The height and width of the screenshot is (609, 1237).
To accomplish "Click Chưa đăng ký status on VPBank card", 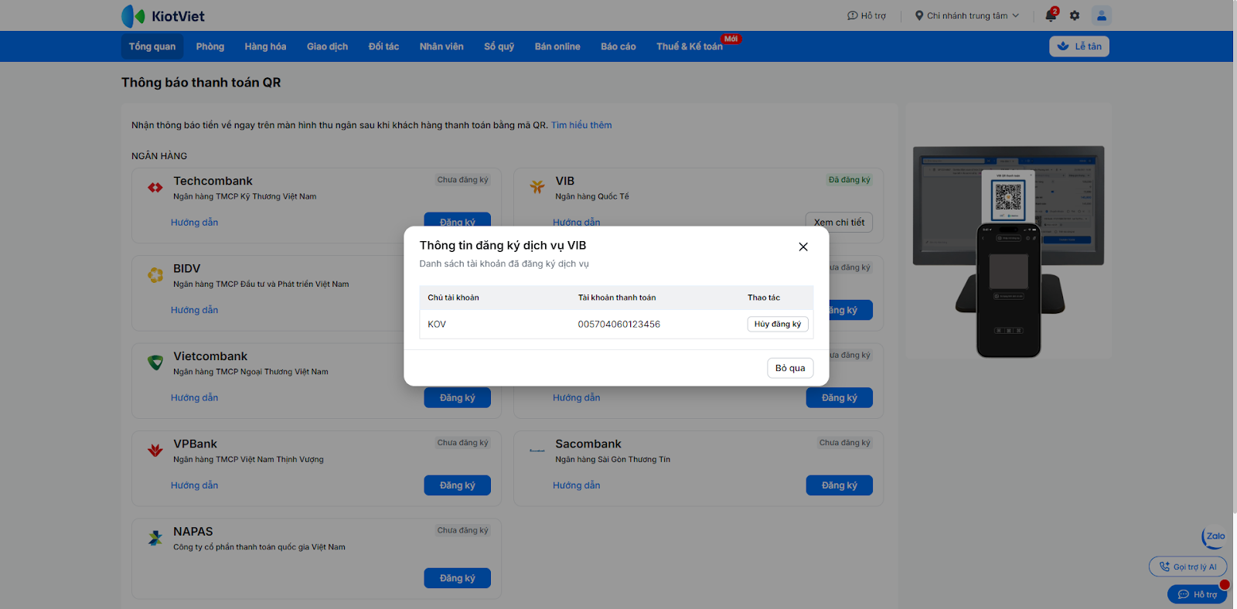I will pyautogui.click(x=463, y=443).
